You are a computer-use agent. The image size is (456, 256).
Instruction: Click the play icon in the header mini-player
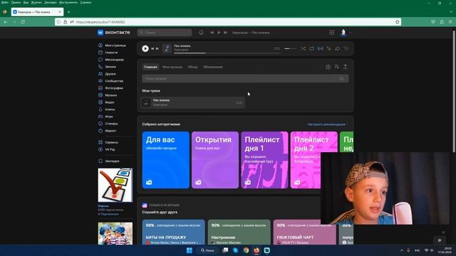(x=219, y=33)
